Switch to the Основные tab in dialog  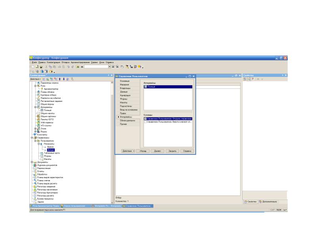pyautogui.click(x=125, y=81)
